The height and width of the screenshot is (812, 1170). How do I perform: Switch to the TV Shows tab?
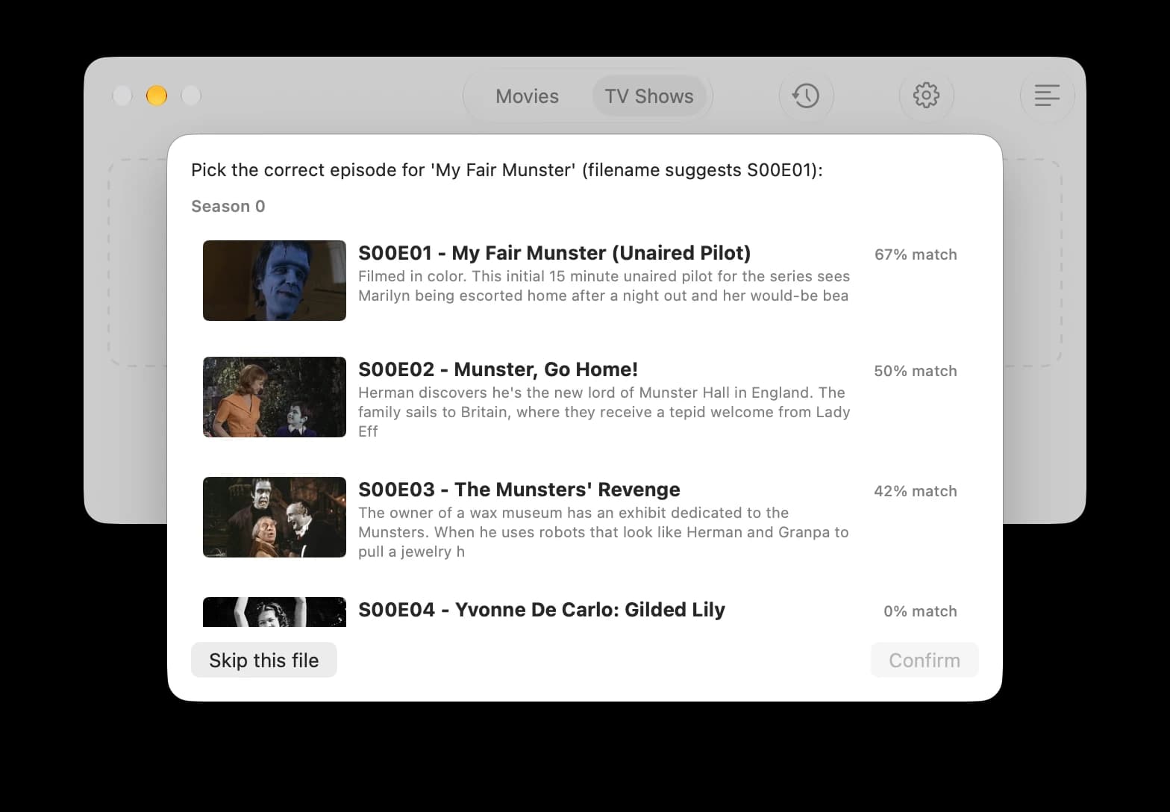tap(649, 96)
